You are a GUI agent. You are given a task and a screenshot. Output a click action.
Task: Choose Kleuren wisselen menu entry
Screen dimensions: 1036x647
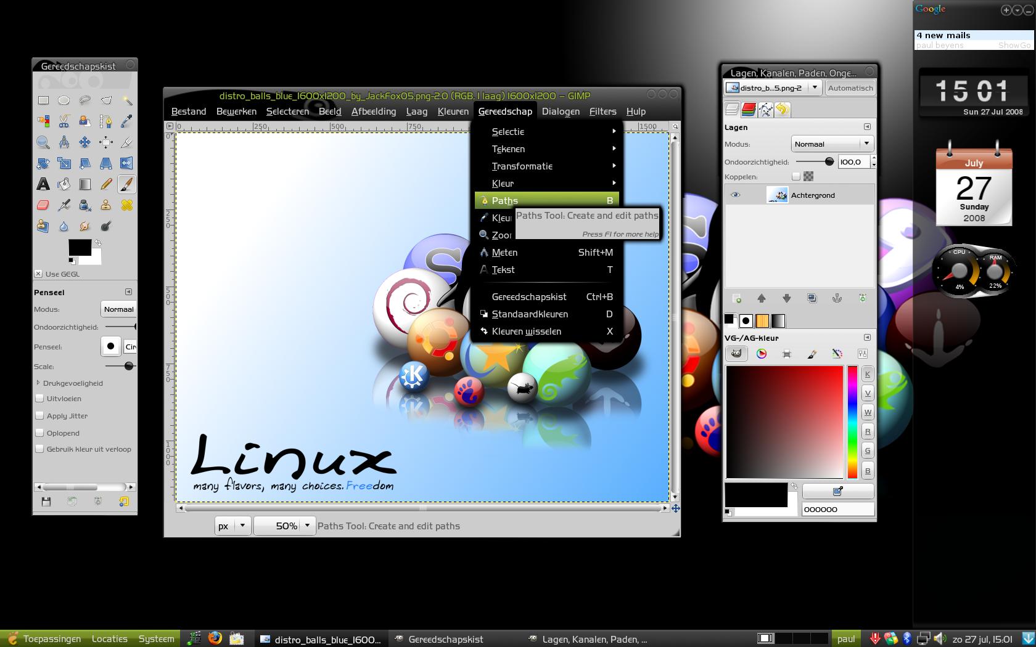[547, 332]
